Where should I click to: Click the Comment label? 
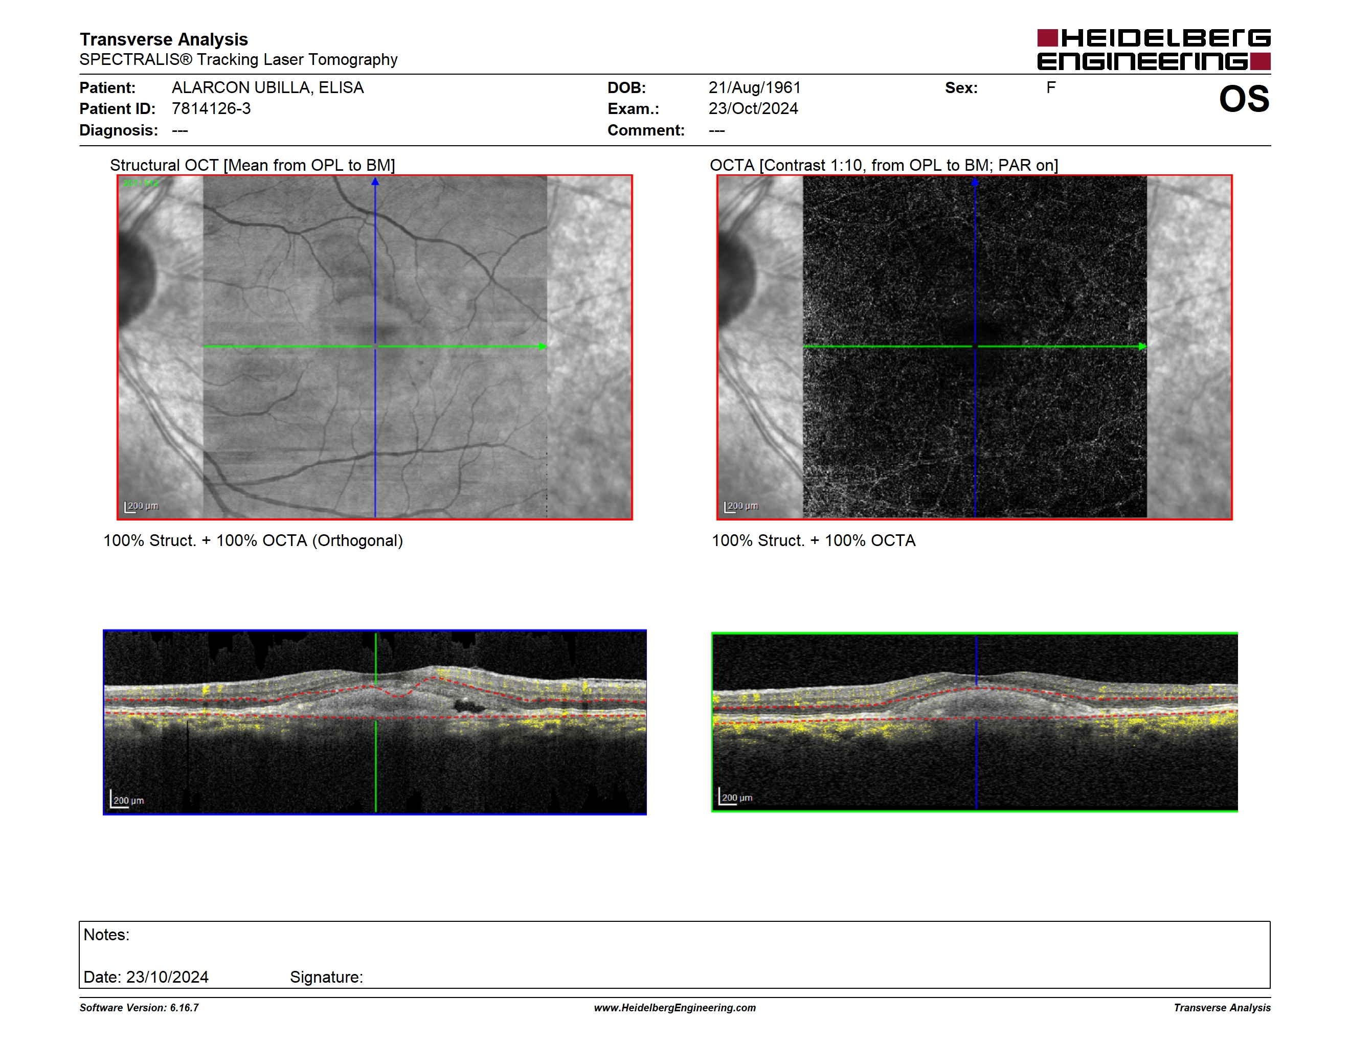[646, 130]
